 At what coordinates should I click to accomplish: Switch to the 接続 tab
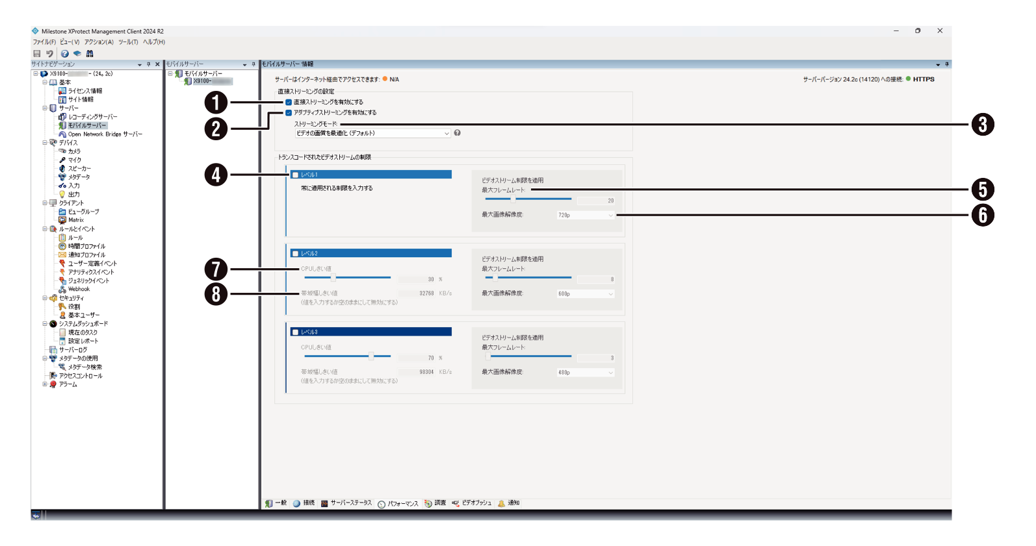[304, 503]
